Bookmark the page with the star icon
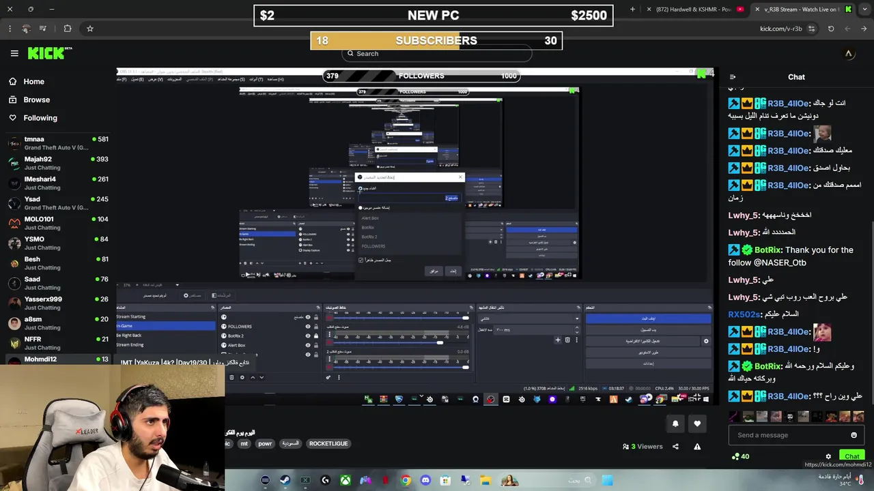The height and width of the screenshot is (491, 874). 89,29
